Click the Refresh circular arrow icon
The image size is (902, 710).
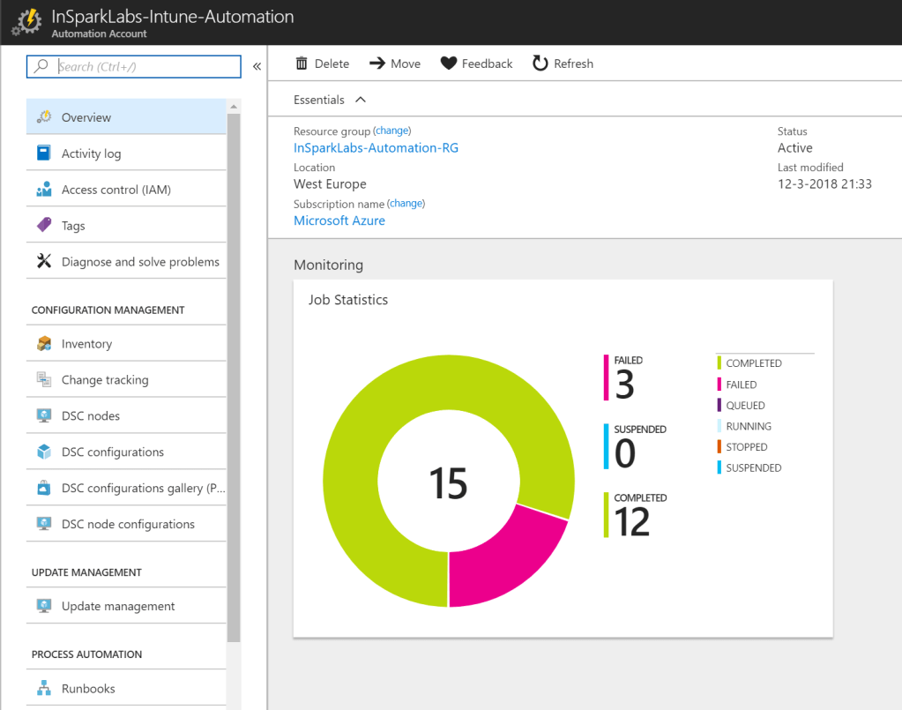coord(540,64)
